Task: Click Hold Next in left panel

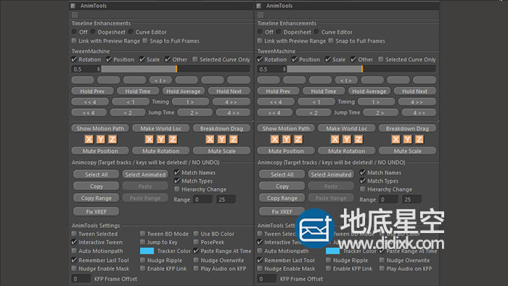Action: 229,91
